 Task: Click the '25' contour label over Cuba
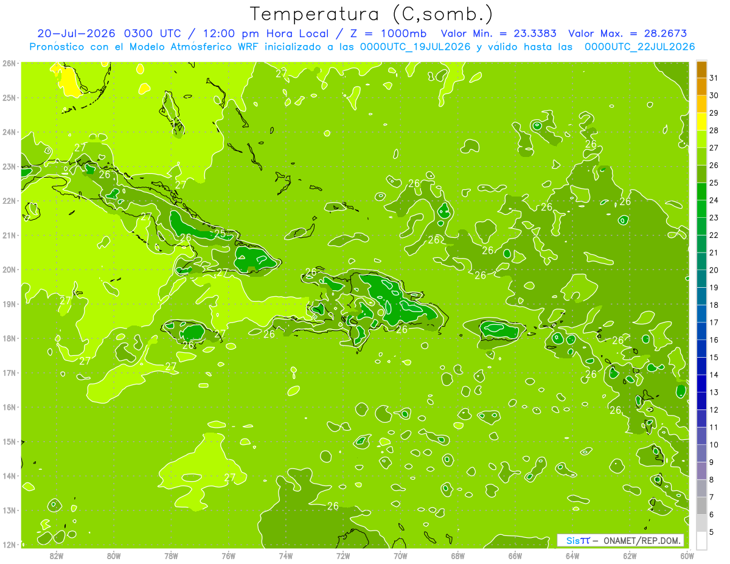click(x=220, y=233)
